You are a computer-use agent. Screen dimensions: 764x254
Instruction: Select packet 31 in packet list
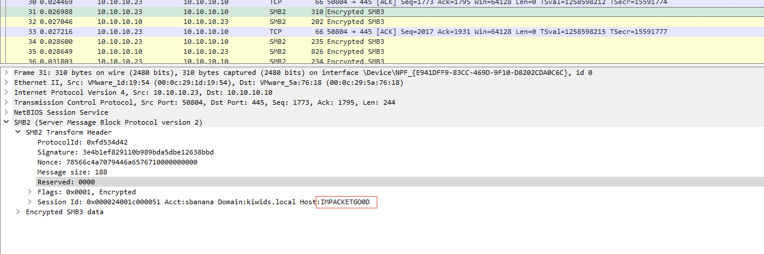(382, 12)
